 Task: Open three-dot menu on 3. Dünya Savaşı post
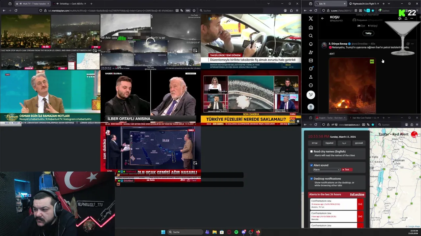click(x=412, y=44)
